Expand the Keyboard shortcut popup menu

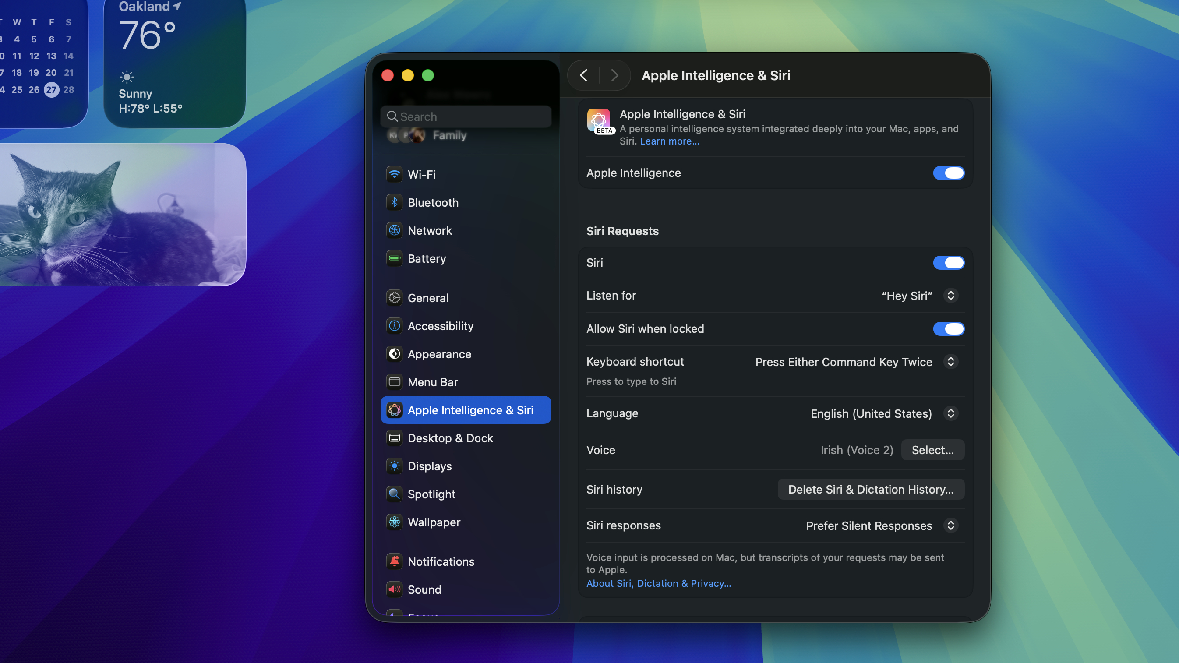point(950,361)
